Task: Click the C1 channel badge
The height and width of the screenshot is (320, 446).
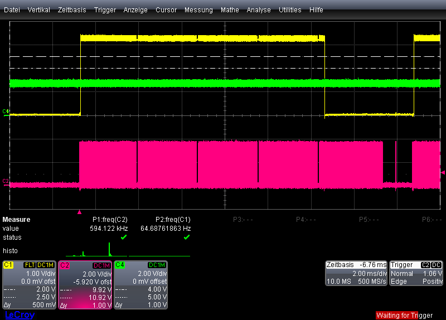Action: 8,265
